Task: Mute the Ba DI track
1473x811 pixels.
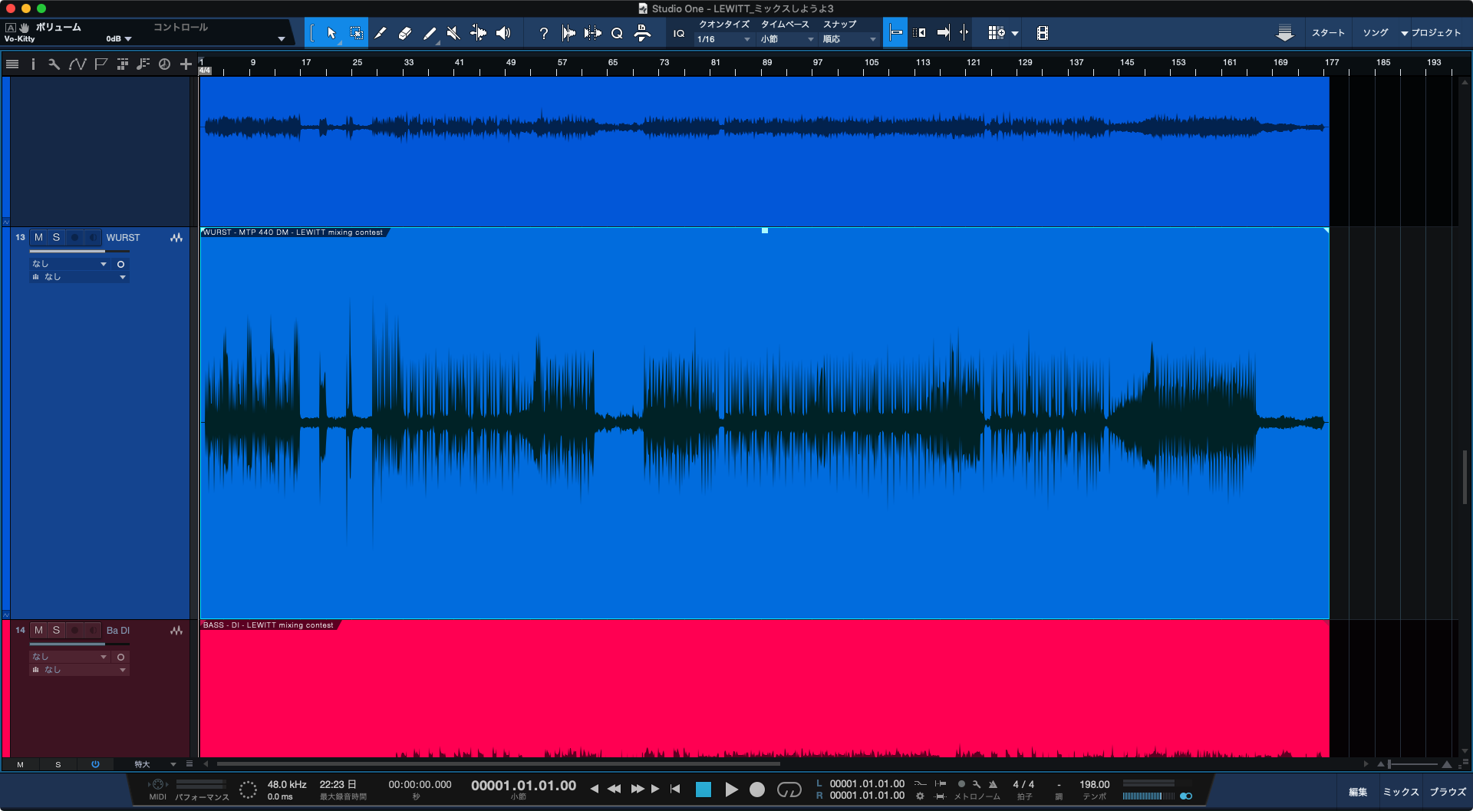Action: [38, 631]
